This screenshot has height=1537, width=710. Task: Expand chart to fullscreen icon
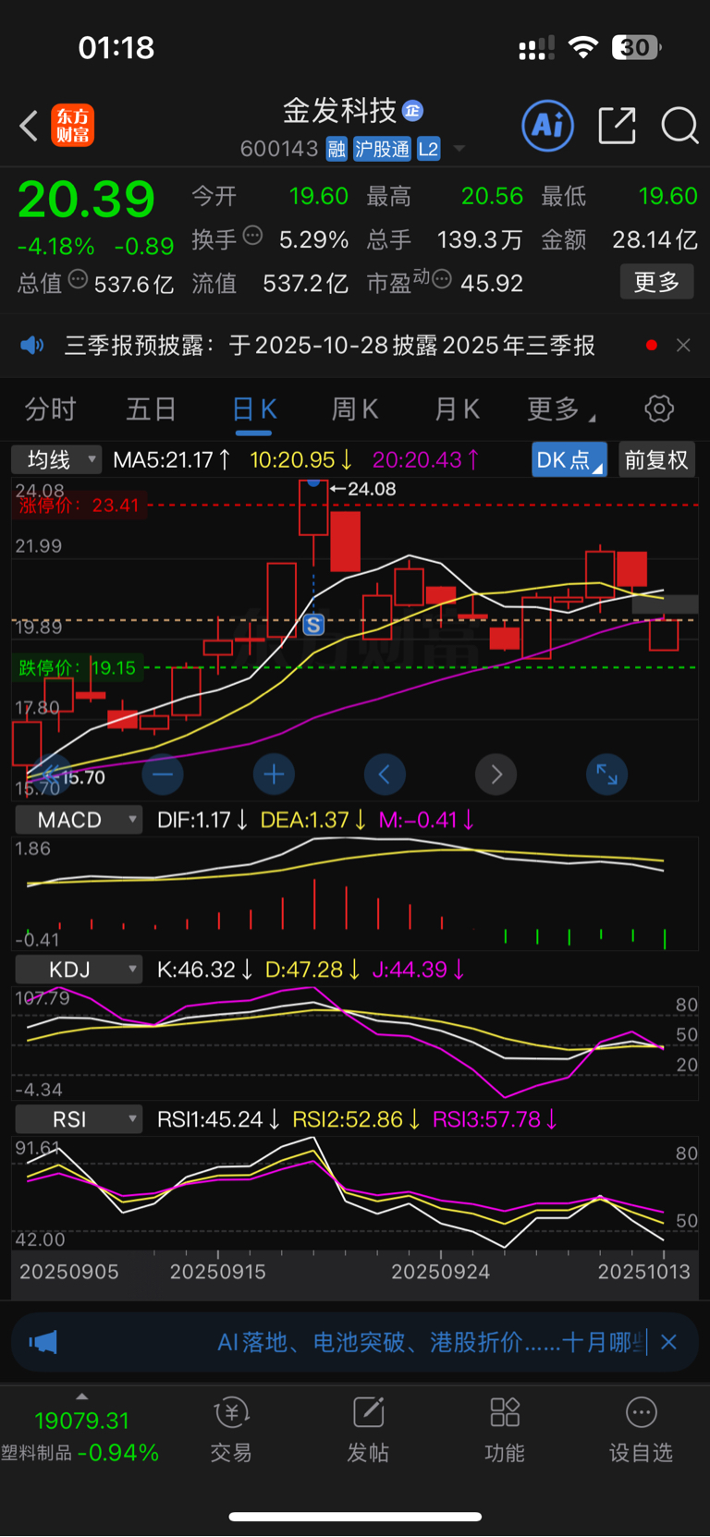pos(607,774)
